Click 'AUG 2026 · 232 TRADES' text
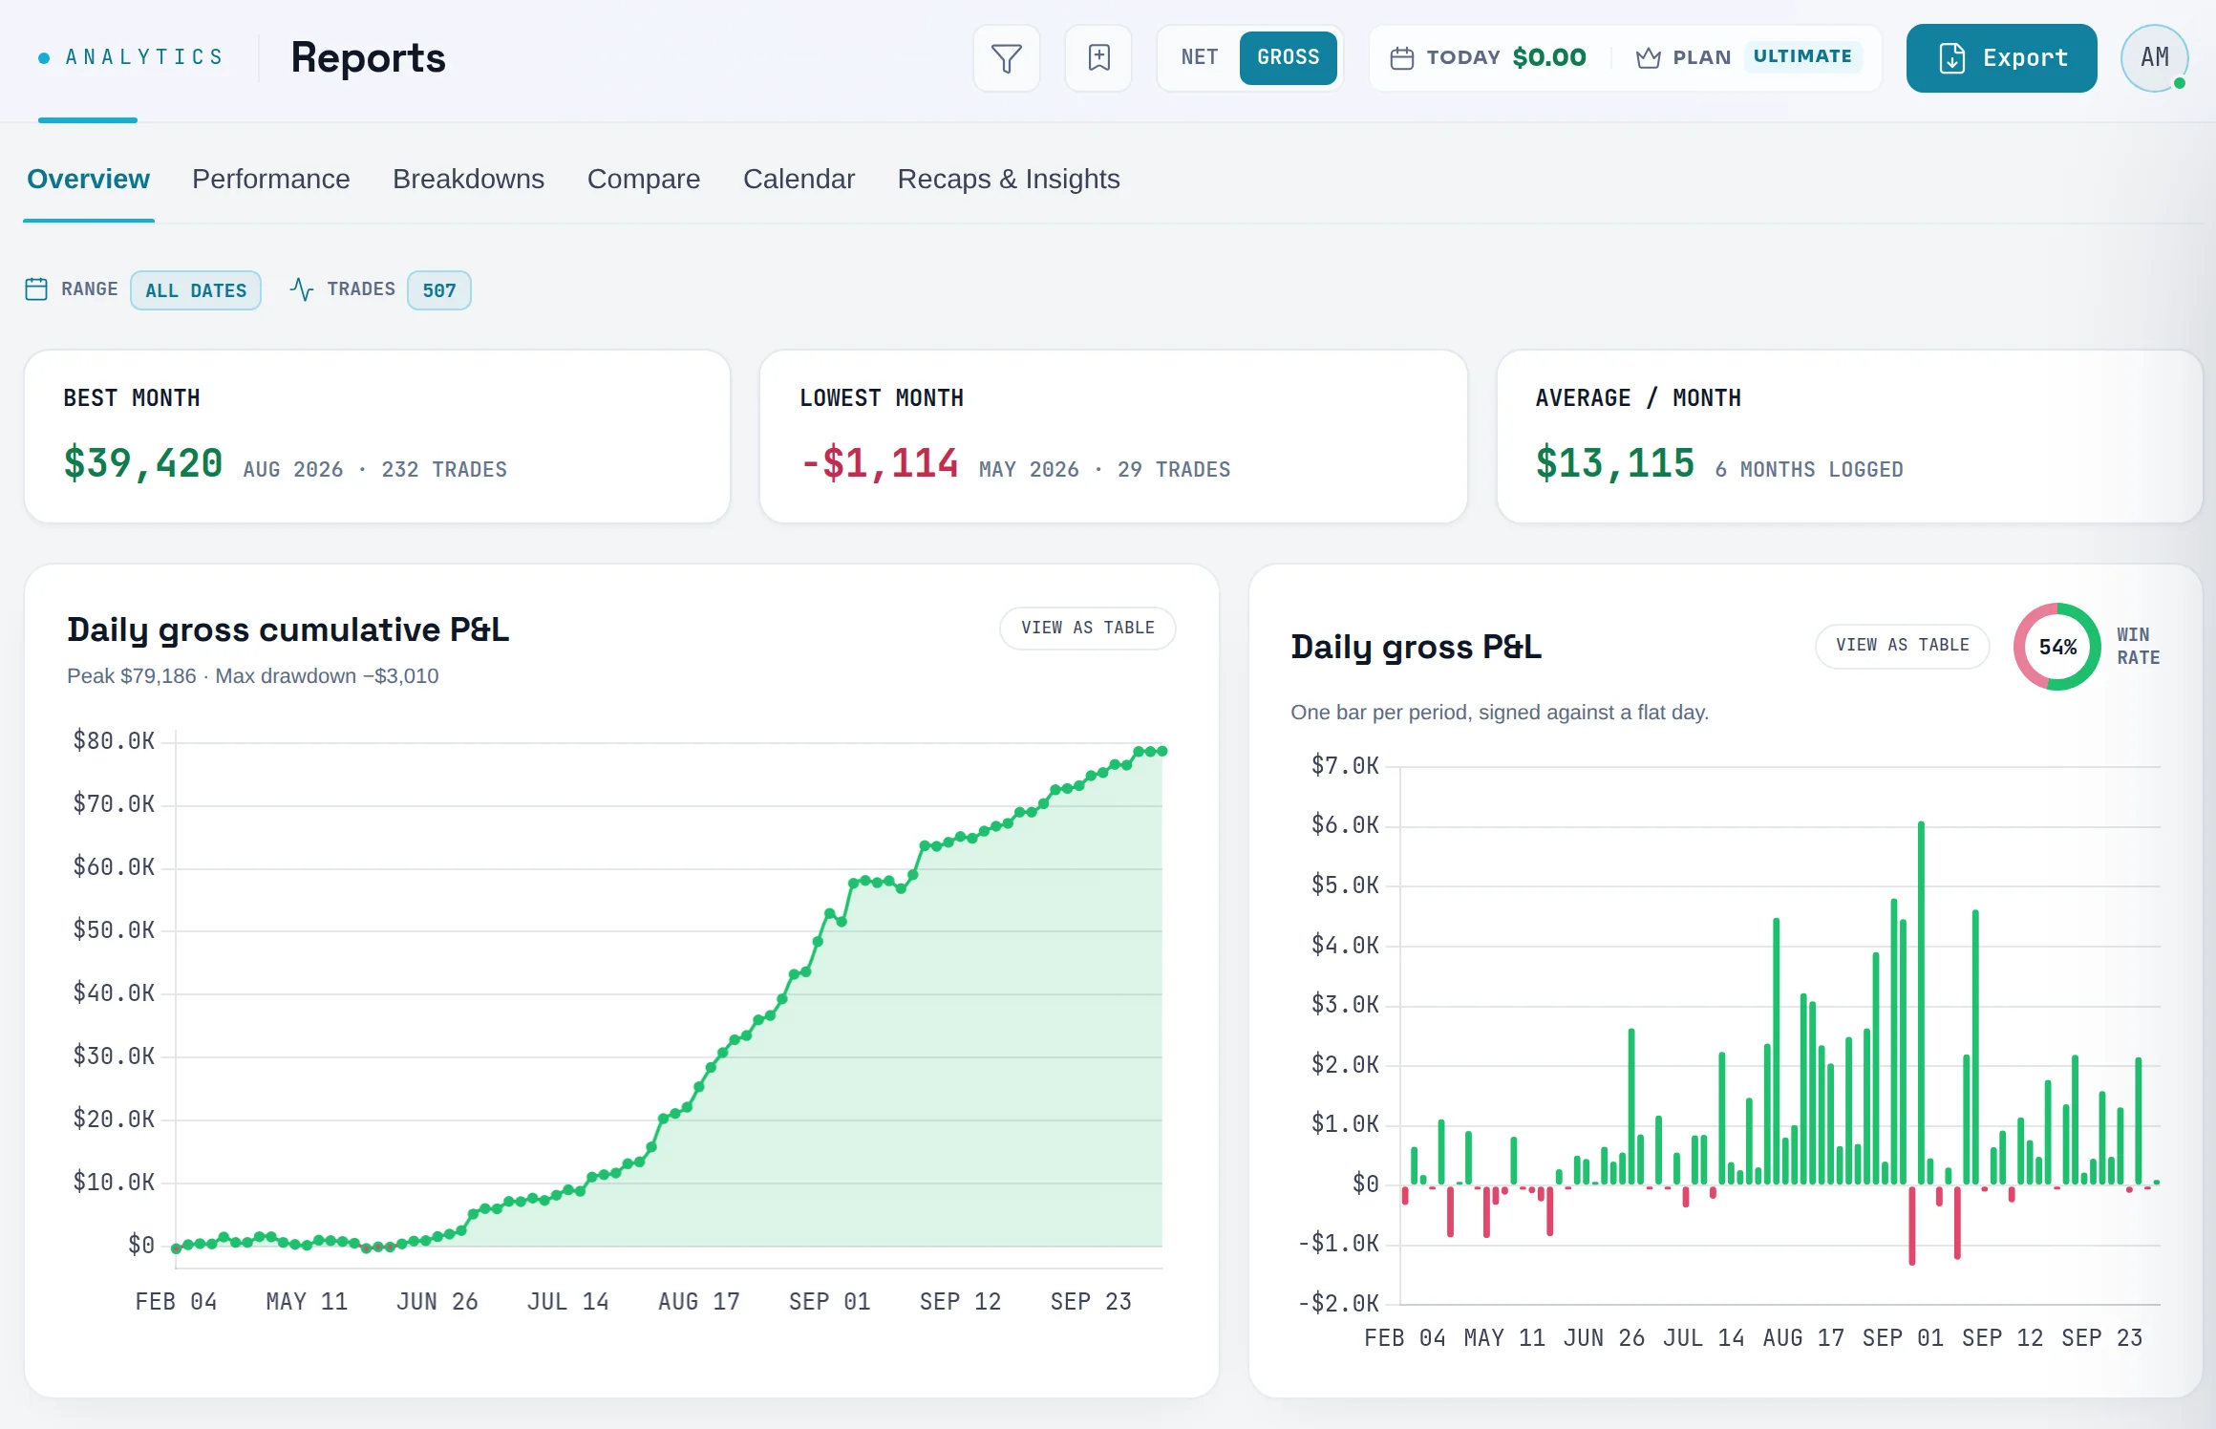2216x1429 pixels. point(374,470)
